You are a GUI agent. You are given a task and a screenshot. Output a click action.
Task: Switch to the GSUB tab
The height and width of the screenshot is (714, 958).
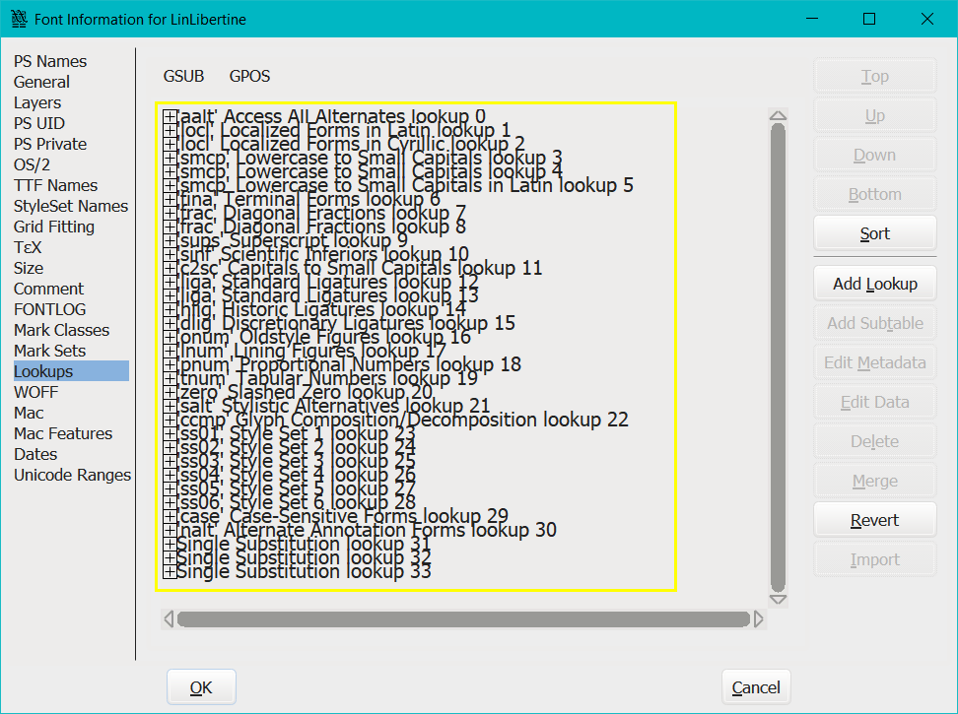click(x=183, y=76)
